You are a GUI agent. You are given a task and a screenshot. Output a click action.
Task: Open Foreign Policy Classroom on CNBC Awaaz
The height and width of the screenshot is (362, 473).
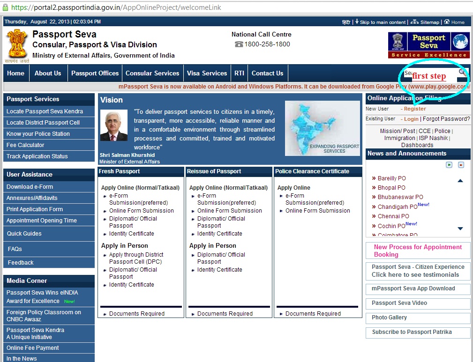(49, 316)
